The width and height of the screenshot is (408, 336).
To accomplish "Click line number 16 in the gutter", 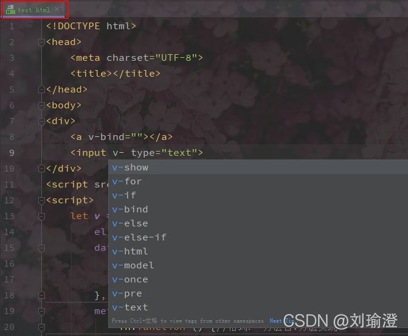I will pyautogui.click(x=9, y=264).
